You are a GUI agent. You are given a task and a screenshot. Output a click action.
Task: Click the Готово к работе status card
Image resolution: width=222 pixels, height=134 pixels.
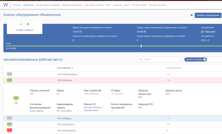point(25,27)
